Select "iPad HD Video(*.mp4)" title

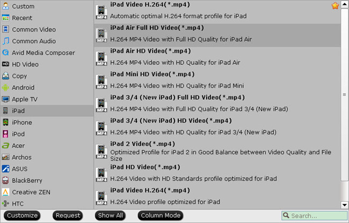tap(145, 167)
